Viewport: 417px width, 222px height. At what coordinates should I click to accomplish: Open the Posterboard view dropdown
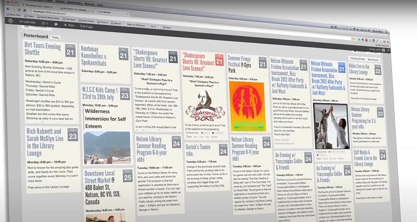pyautogui.click(x=37, y=27)
